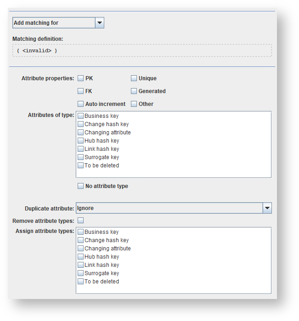Check Changing attribute in Attributes of type
Image resolution: width=299 pixels, height=321 pixels.
(81, 133)
